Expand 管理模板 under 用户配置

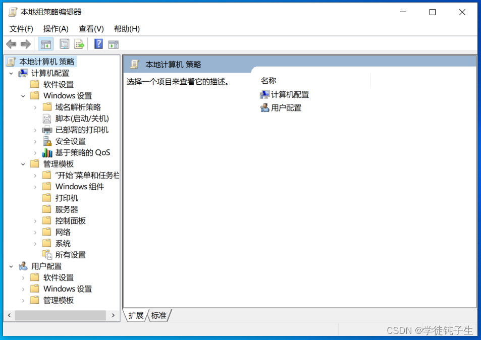[x=23, y=301]
